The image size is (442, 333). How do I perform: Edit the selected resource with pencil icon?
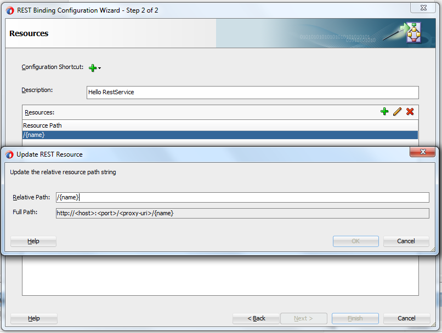tap(397, 112)
